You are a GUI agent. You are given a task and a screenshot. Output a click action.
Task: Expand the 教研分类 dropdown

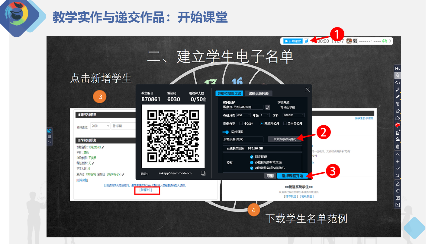click(243, 115)
